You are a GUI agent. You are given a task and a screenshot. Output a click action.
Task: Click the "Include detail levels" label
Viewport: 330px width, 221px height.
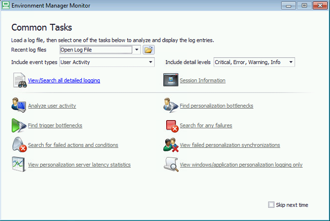tap(188, 62)
